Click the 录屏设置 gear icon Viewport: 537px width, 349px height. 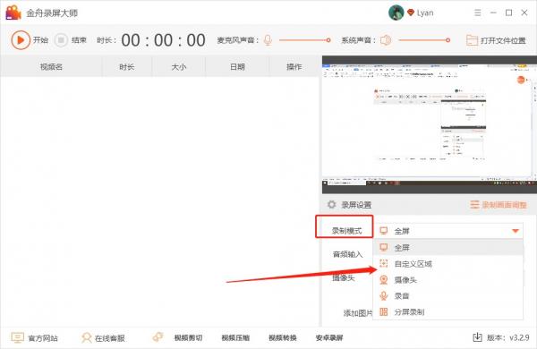[331, 204]
